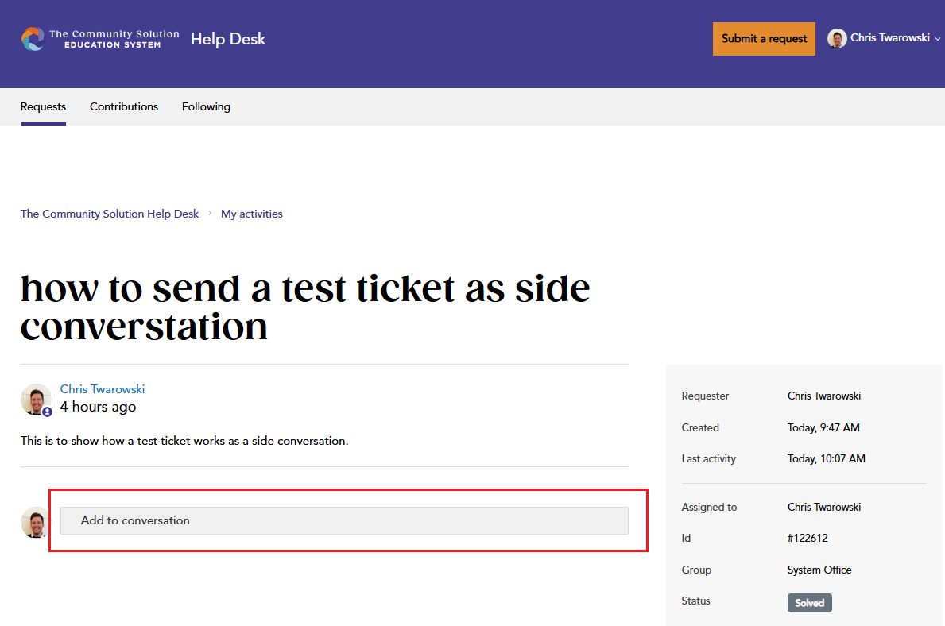945x626 pixels.
Task: Expand the user menu chevron
Action: (x=937, y=39)
